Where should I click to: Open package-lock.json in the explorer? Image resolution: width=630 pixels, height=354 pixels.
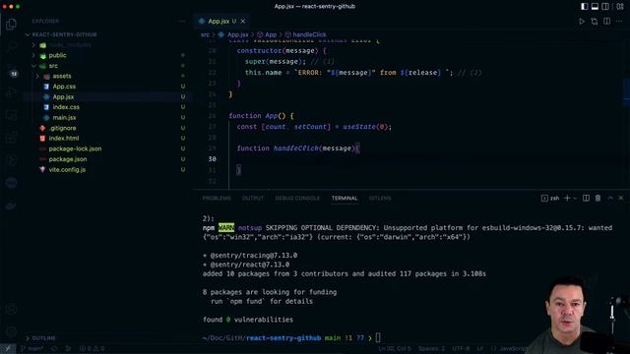pyautogui.click(x=75, y=148)
